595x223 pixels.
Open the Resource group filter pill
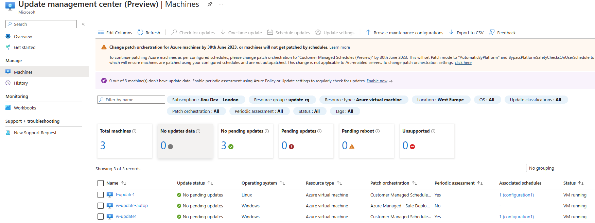282,100
